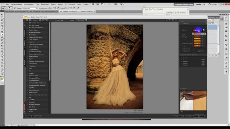Collapse the Loupe section
The height and width of the screenshot is (129, 230).
pos(180,89)
